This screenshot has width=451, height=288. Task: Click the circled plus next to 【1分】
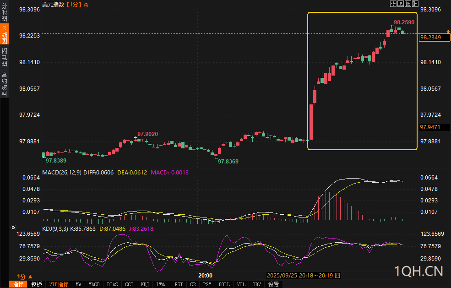tap(86, 5)
